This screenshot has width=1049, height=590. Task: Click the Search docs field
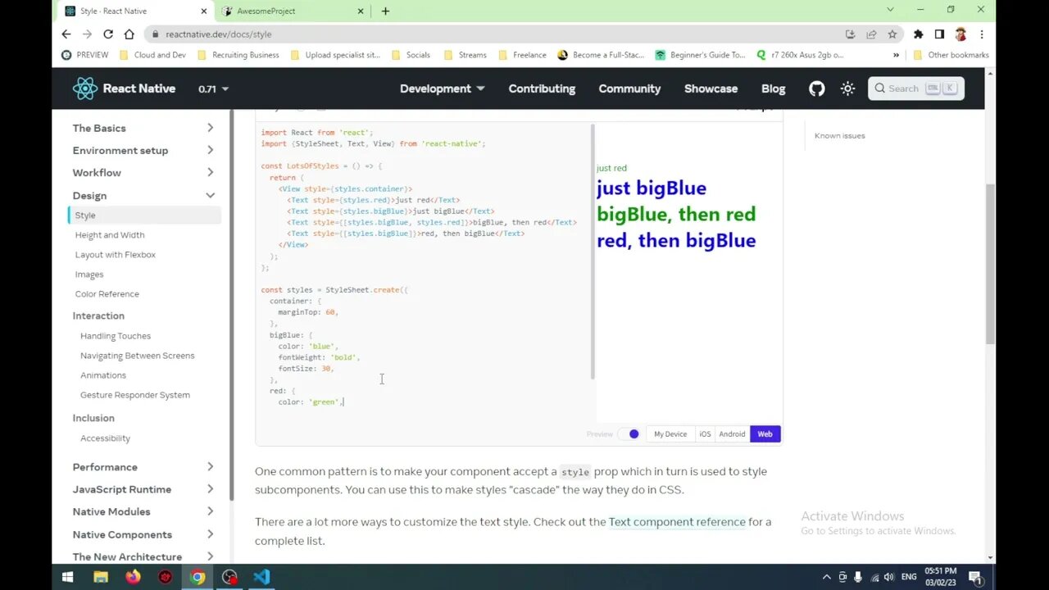tap(915, 88)
